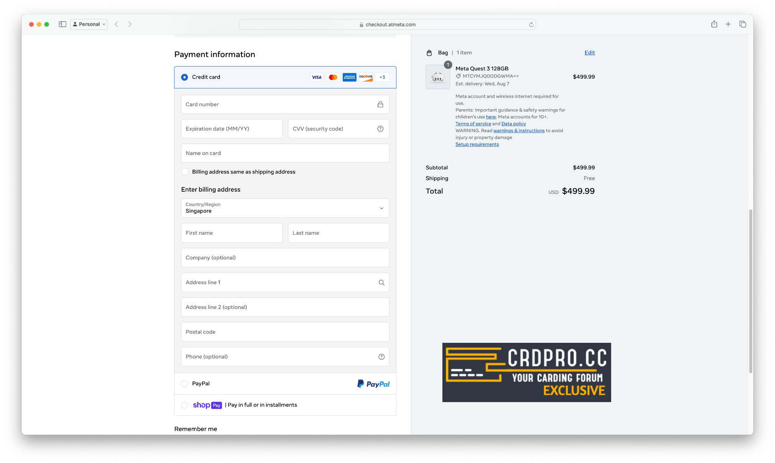Open the Country/Region dropdown
The width and height of the screenshot is (775, 463).
(x=285, y=208)
